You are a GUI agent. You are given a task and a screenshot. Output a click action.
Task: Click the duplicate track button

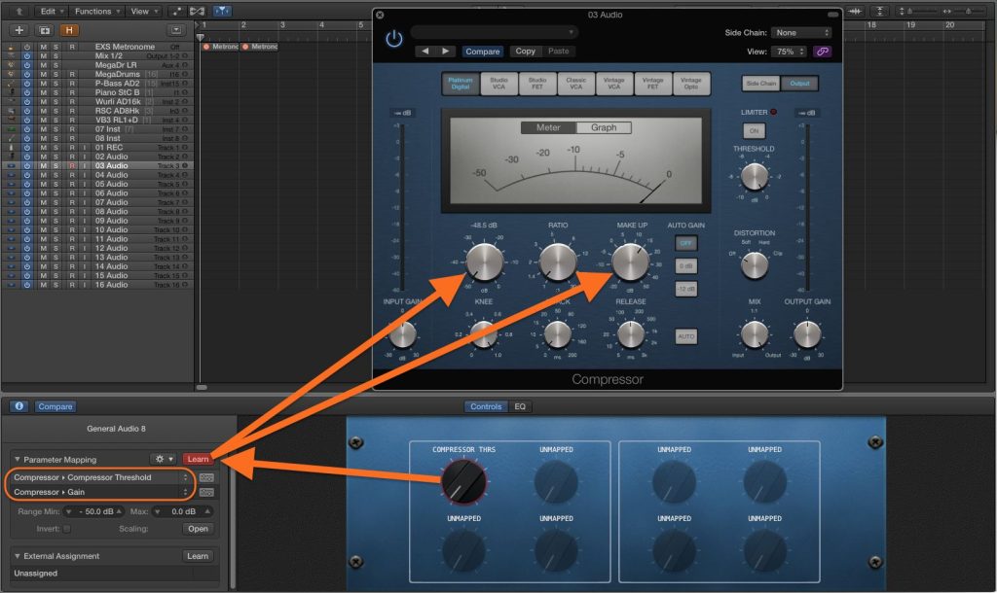click(x=45, y=30)
